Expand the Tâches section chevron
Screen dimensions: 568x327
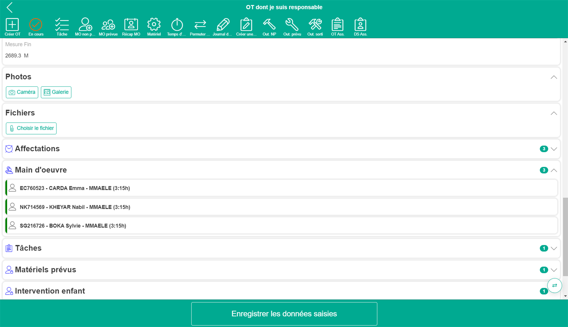coord(554,248)
